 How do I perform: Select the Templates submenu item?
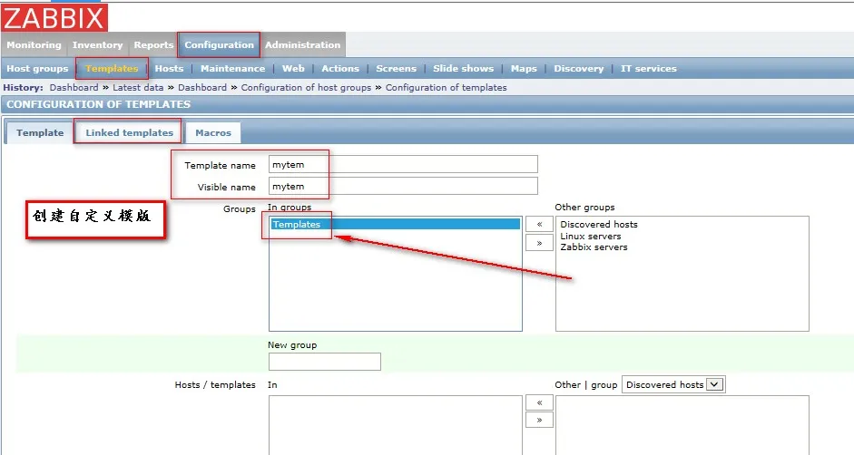(112, 69)
